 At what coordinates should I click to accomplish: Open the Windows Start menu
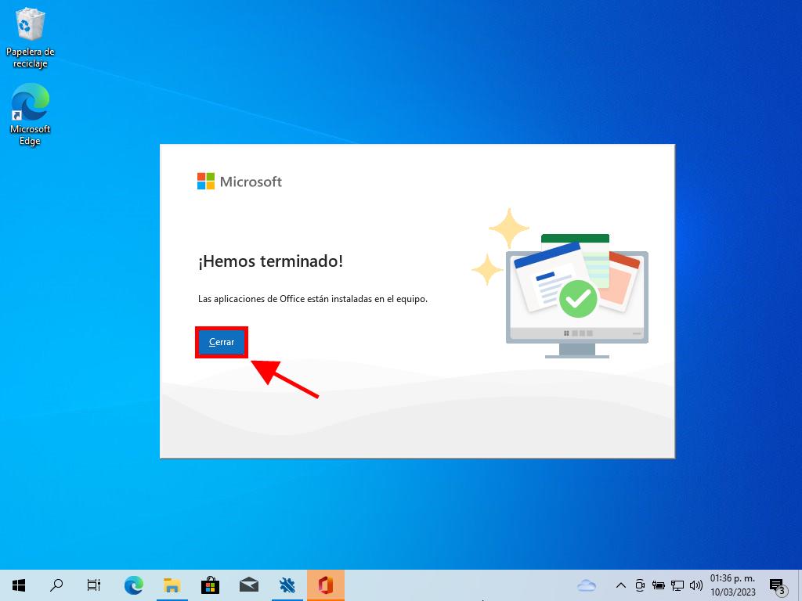19,585
